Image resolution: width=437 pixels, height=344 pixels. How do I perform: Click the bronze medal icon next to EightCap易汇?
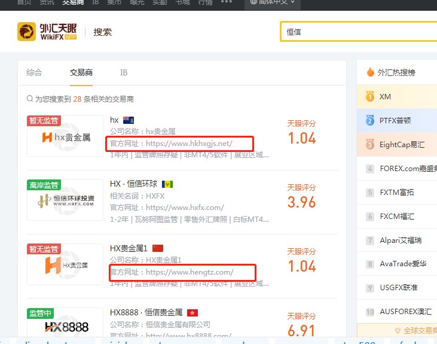click(370, 144)
